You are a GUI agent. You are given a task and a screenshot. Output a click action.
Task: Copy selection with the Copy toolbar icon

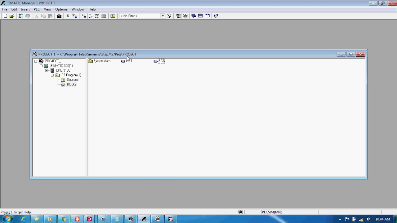[x=43, y=16]
